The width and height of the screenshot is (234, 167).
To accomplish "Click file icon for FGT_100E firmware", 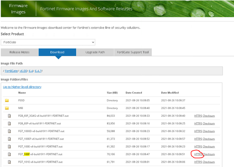I will [x=9, y=146].
